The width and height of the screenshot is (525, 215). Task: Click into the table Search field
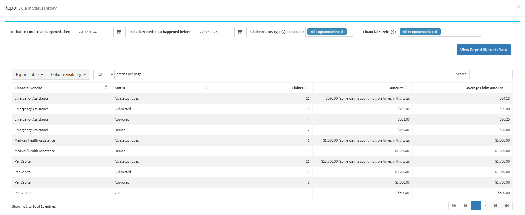tap(491, 74)
